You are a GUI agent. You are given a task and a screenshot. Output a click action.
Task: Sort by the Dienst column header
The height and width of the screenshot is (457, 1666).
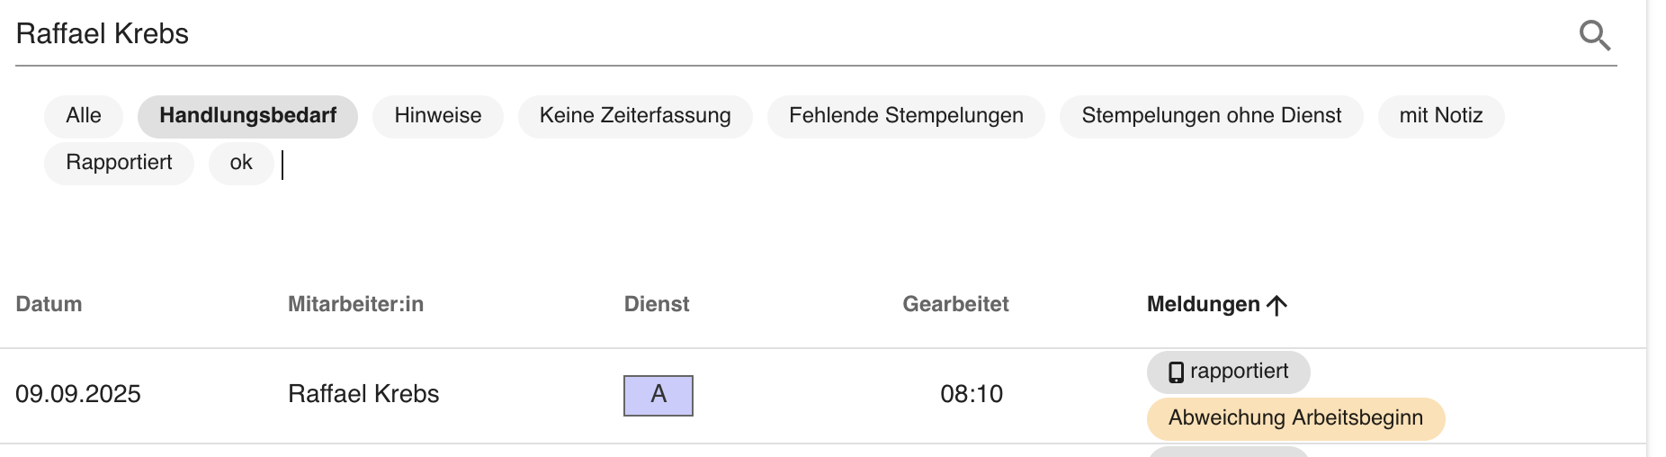point(657,304)
